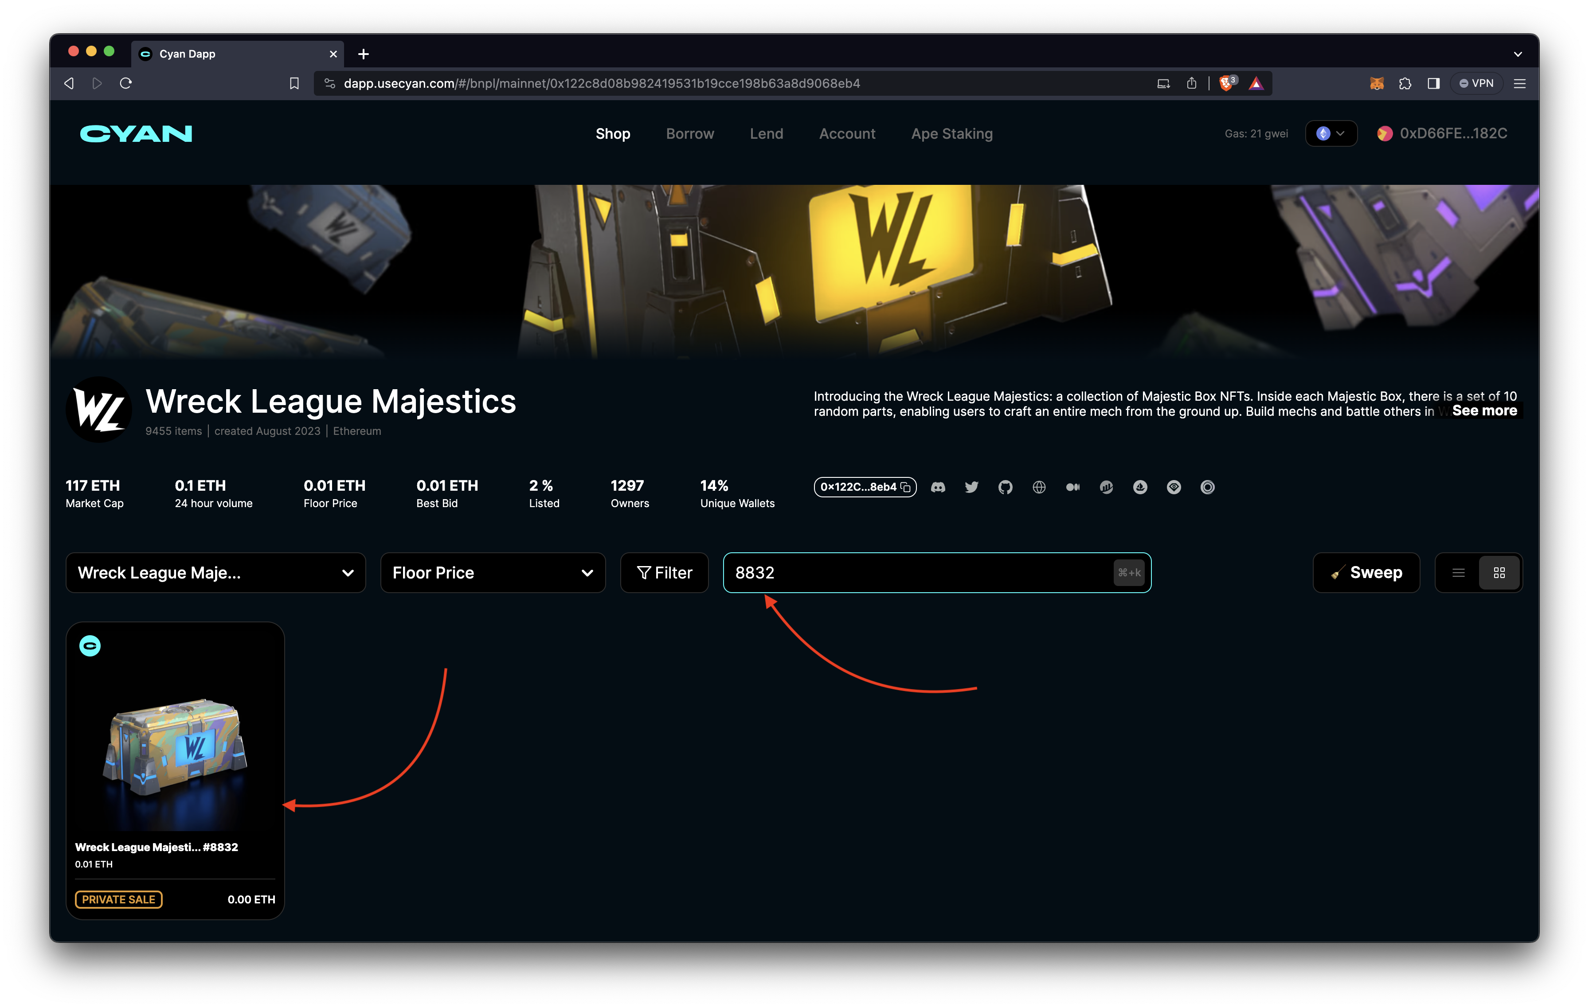This screenshot has height=1008, width=1589.
Task: Toggle the Brave VPN button
Action: [x=1476, y=83]
